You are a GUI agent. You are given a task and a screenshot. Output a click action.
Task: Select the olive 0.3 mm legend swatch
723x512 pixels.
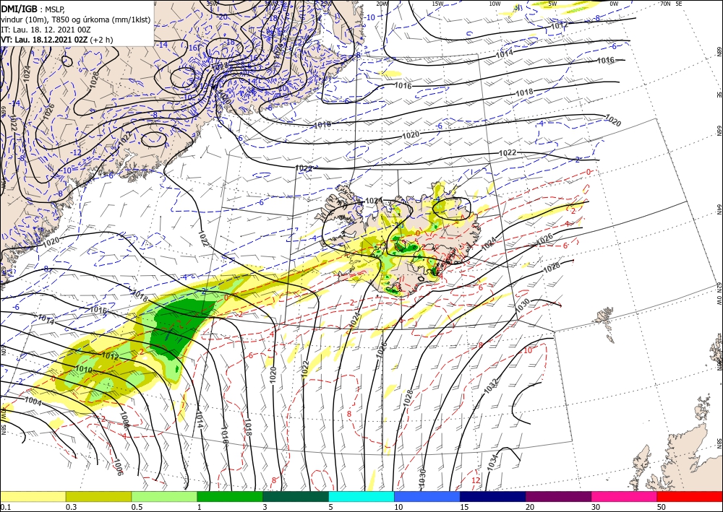pyautogui.click(x=98, y=496)
